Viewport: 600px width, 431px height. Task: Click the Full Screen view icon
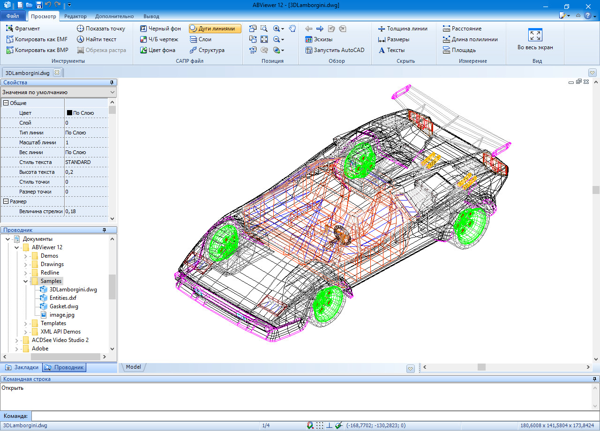pos(535,36)
